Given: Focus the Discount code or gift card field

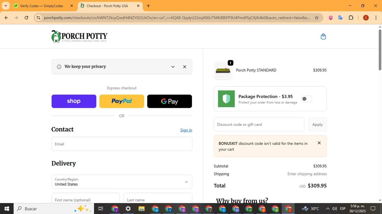Looking at the screenshot, I should (x=259, y=124).
